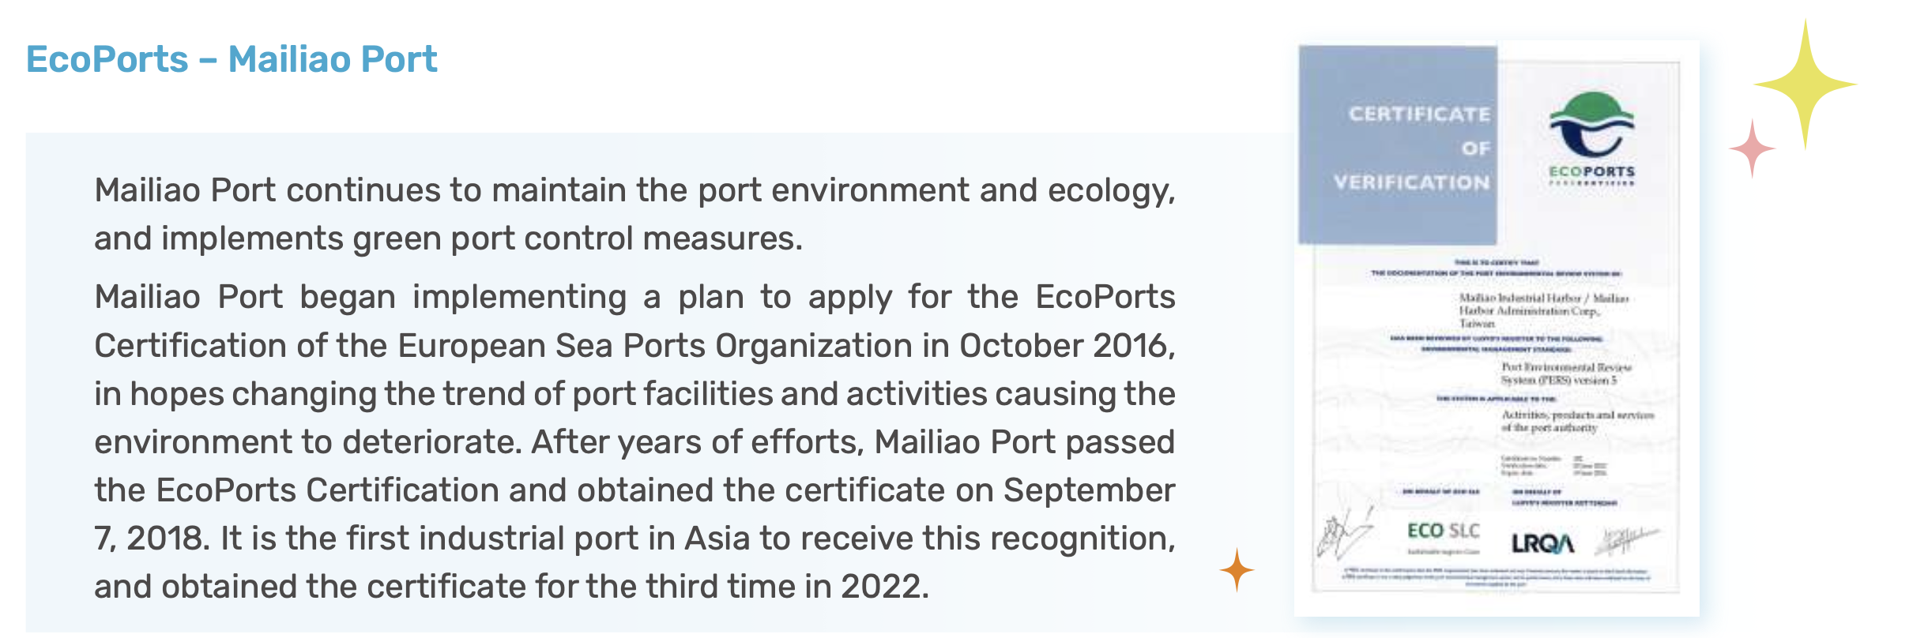Open the EcoPorts certificate thumbnail image
The height and width of the screenshot is (638, 1909).
click(x=1497, y=328)
